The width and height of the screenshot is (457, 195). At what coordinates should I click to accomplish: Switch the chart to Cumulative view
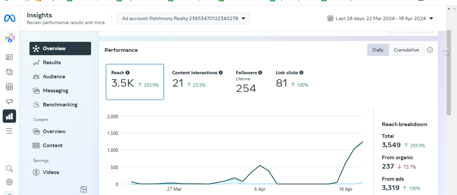pos(406,50)
